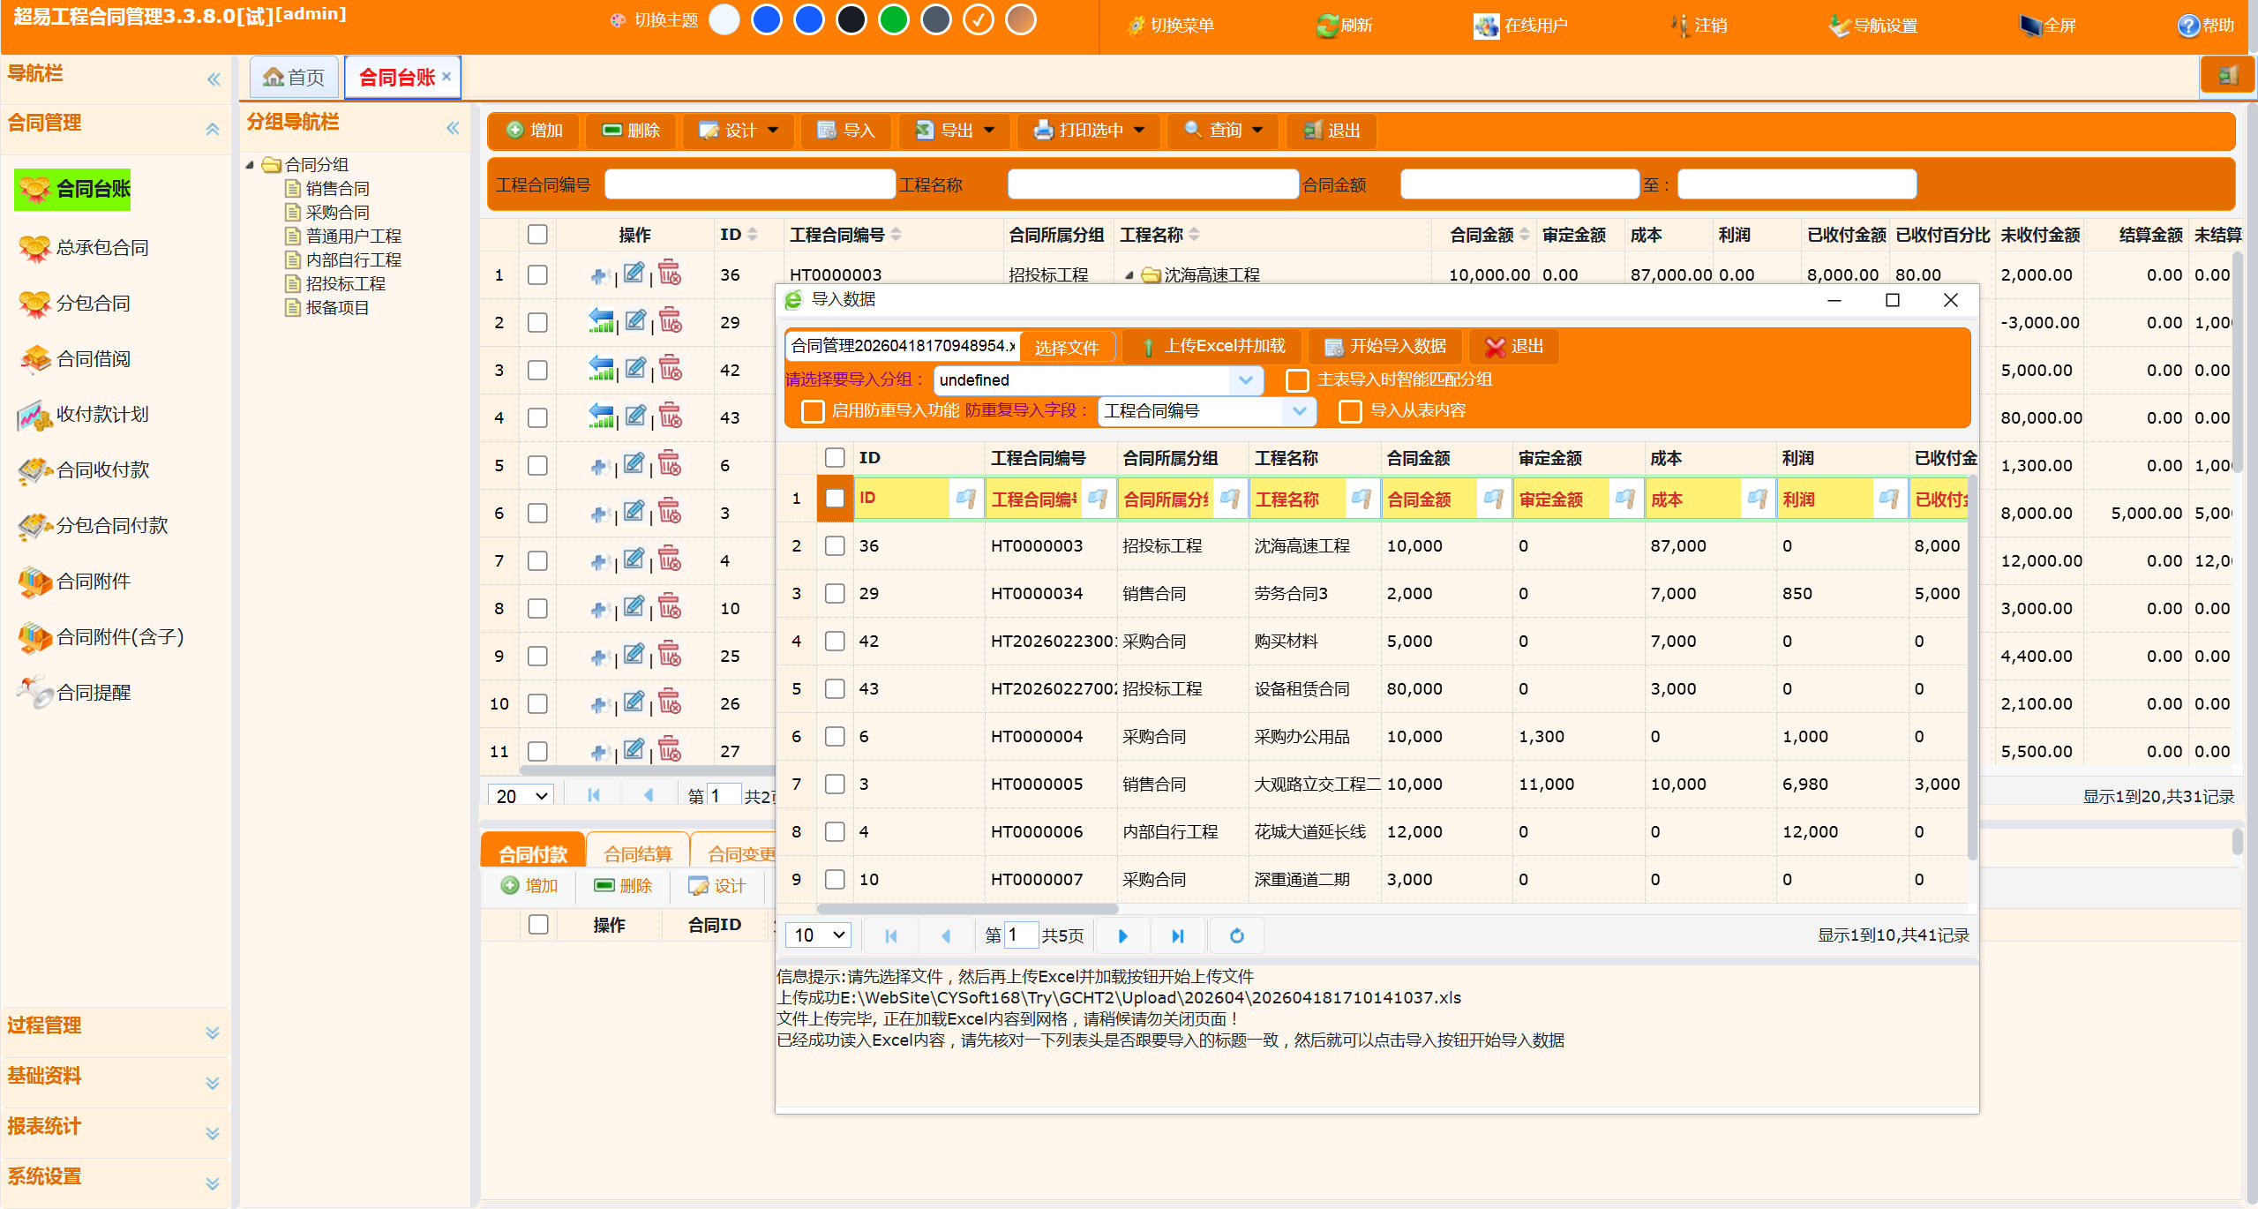Click the full screen monitor icon
Screen dimensions: 2258x1209
pyautogui.click(x=2030, y=26)
